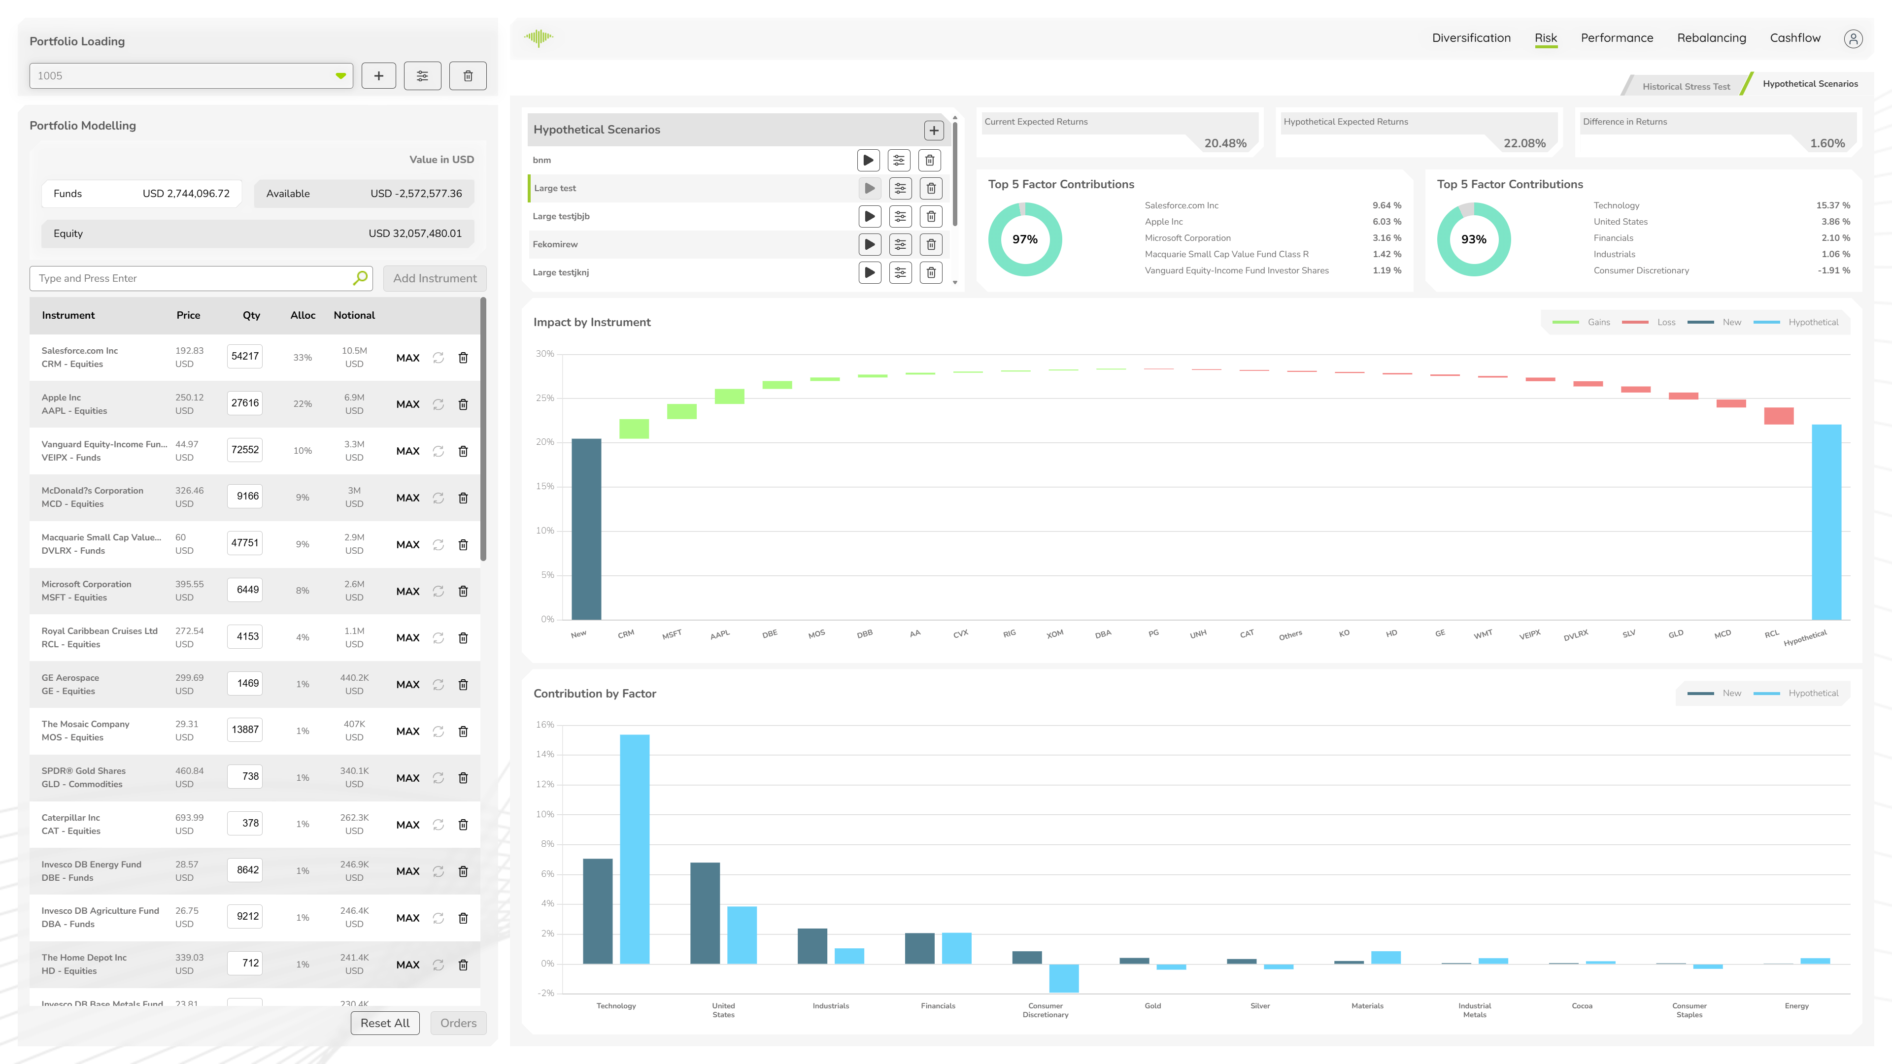Delete the Fekomirew scenario
Image resolution: width=1892 pixels, height=1064 pixels.
click(931, 244)
